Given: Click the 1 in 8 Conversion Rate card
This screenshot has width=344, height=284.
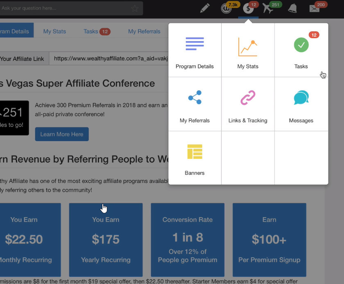Looking at the screenshot, I should [188, 240].
